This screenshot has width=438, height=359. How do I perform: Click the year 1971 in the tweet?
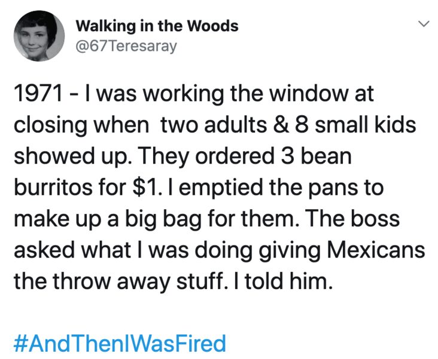[x=38, y=94]
